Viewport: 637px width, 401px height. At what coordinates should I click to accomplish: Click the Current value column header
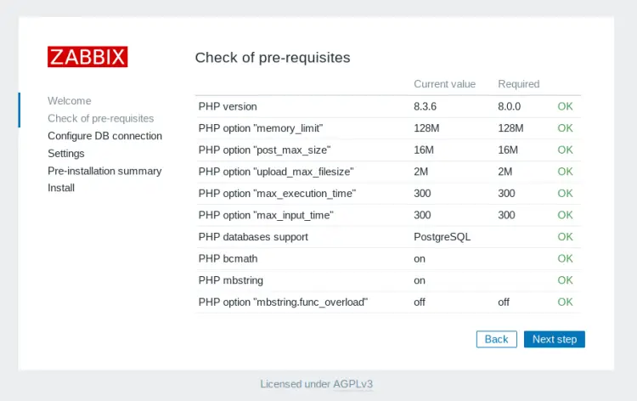click(444, 84)
